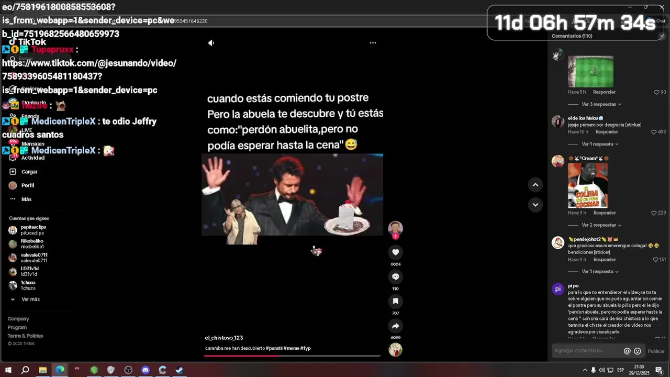
Task: Click the #fyp hashtag
Action: (306, 348)
